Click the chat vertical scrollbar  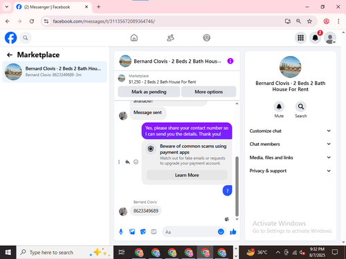pos(237,186)
